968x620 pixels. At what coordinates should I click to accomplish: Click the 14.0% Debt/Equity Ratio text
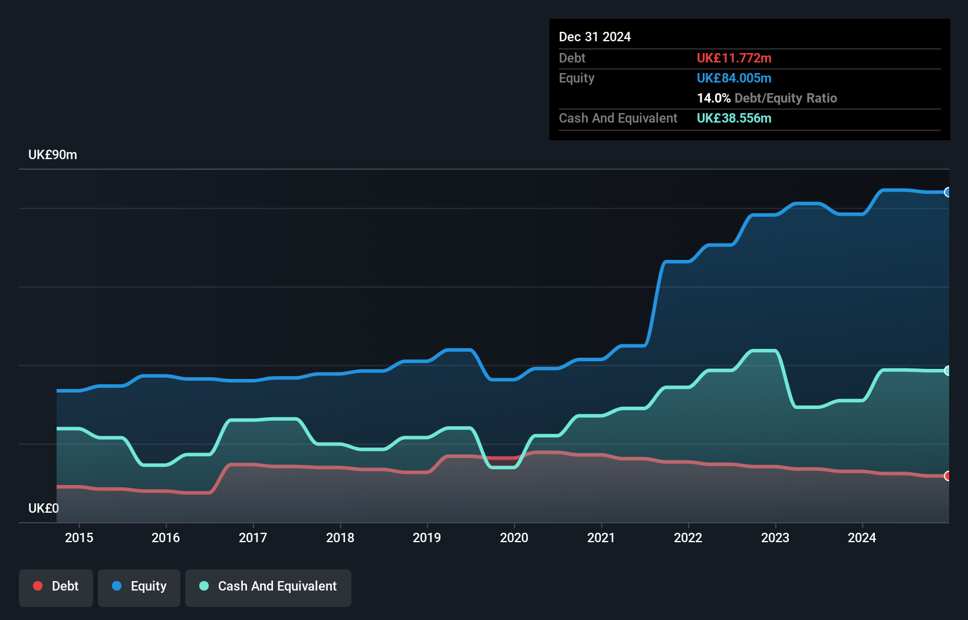click(x=767, y=98)
